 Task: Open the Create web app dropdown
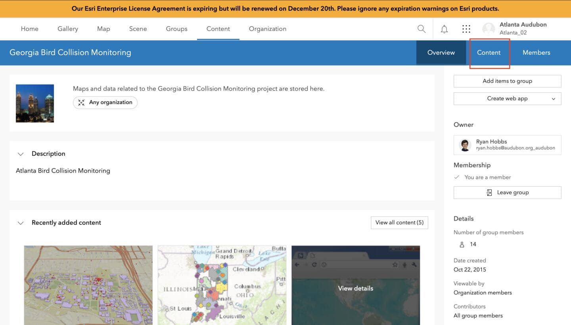tap(508, 99)
